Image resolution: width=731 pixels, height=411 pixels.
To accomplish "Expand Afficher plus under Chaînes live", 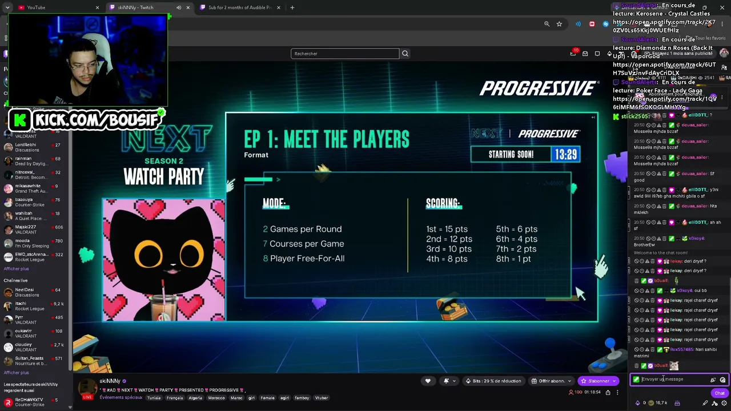I will pos(16,373).
